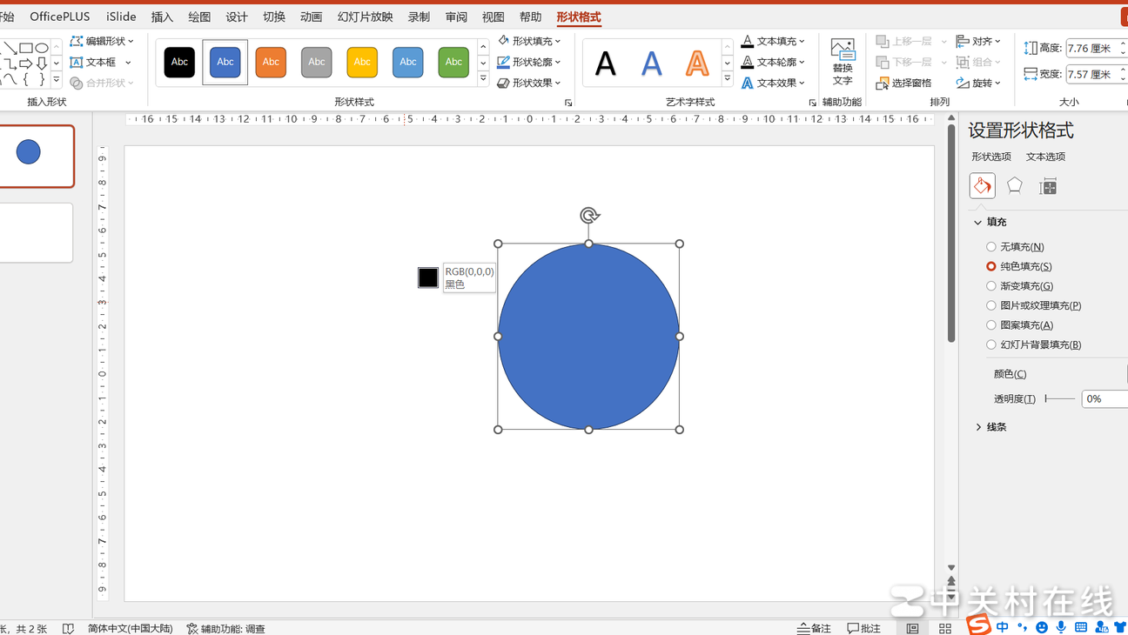Open the 旋转 rotate dropdown
Viewport: 1128px width, 635px height.
(x=979, y=84)
